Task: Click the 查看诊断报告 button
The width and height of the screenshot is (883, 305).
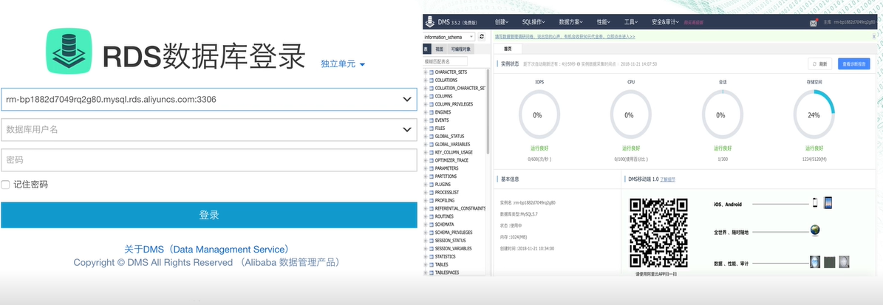Action: pyautogui.click(x=853, y=64)
